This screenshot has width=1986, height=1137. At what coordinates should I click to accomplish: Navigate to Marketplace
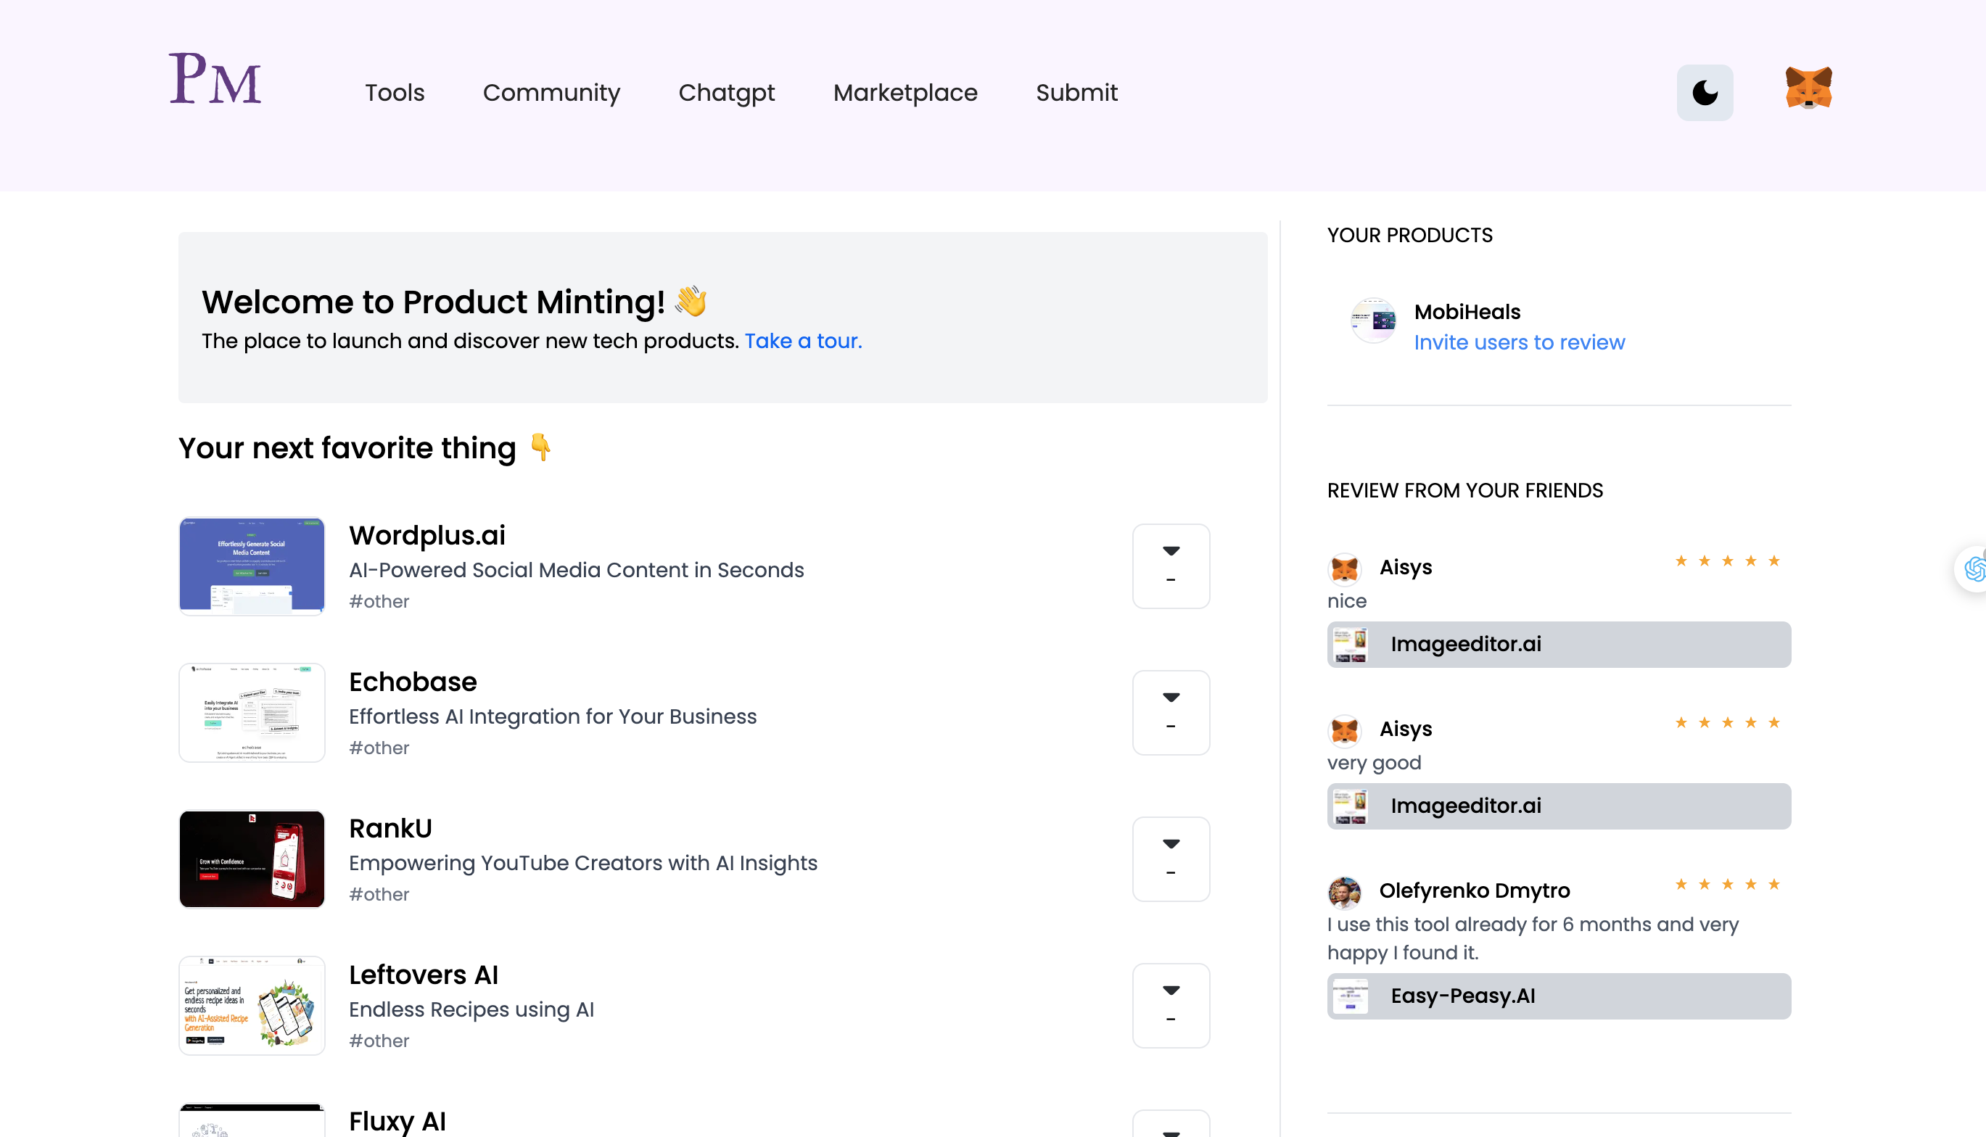click(x=905, y=93)
